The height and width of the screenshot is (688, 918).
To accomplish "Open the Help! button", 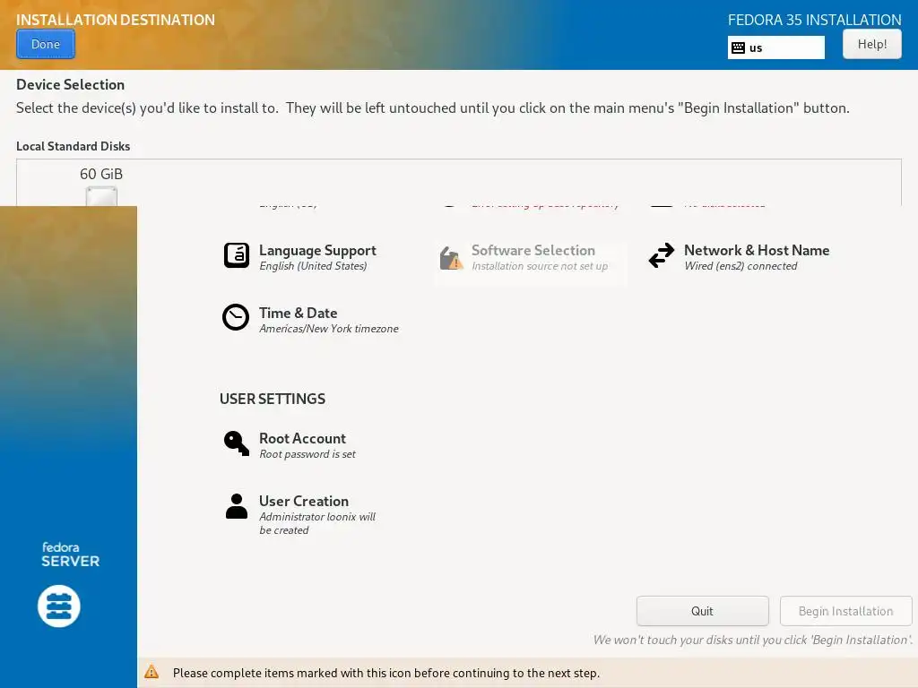I will pyautogui.click(x=871, y=44).
